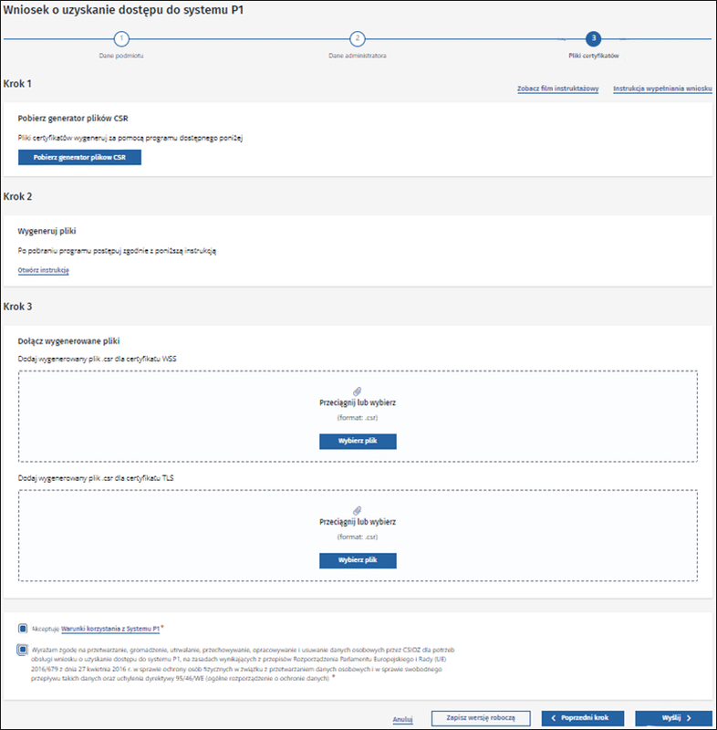Toggle the personal data processing consent checkbox

(x=22, y=650)
